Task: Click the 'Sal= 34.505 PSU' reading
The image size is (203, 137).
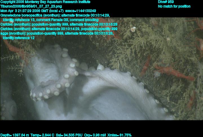Action: coord(69,135)
